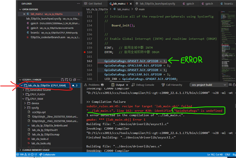Toggle the output scroll lock icon

234,85
